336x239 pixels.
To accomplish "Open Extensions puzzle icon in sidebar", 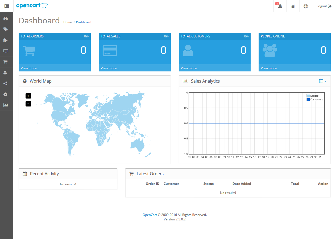I will 6,40.
